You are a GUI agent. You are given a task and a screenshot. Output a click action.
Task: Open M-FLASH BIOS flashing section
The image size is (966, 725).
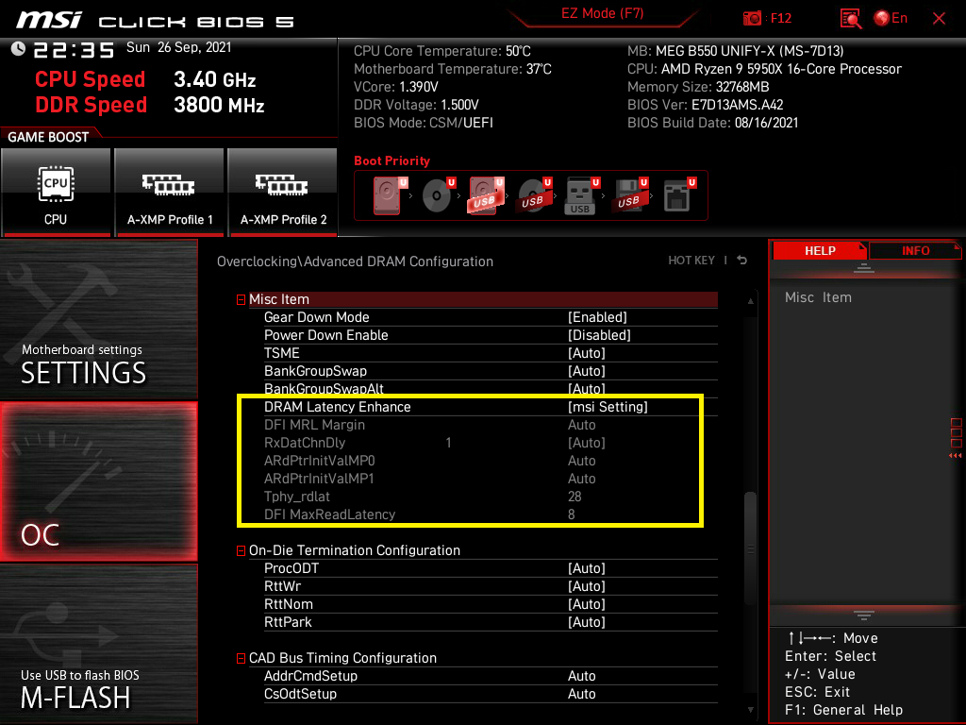pyautogui.click(x=98, y=644)
